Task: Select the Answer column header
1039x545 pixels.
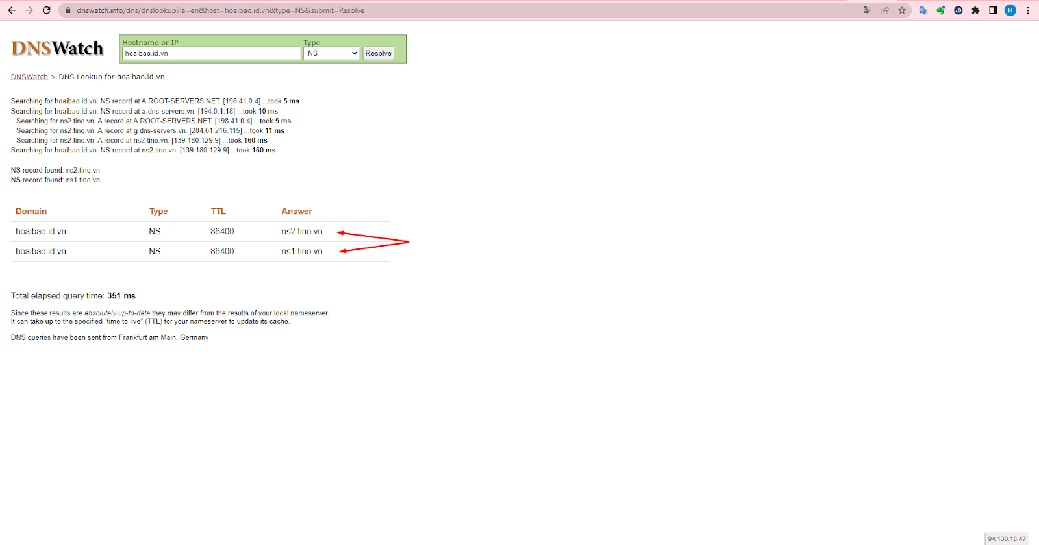Action: tap(297, 212)
